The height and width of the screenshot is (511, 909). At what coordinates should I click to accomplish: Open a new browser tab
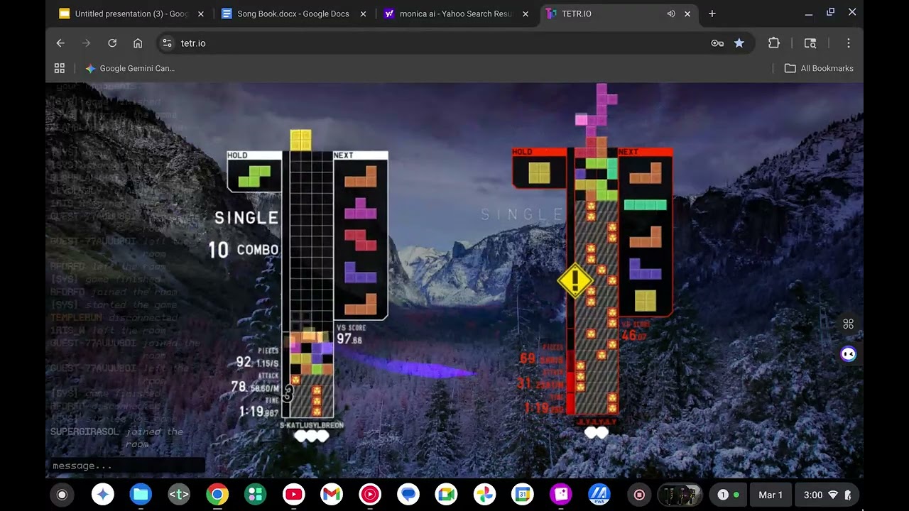tap(712, 13)
